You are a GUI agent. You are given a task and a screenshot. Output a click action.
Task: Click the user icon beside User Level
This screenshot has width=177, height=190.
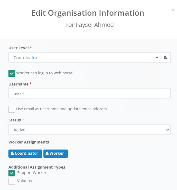(165, 57)
